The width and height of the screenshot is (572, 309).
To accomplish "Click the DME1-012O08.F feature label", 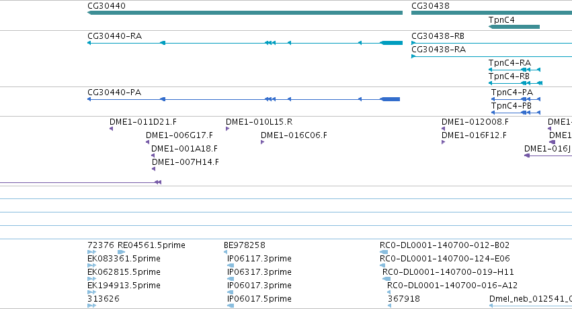I will (475, 122).
